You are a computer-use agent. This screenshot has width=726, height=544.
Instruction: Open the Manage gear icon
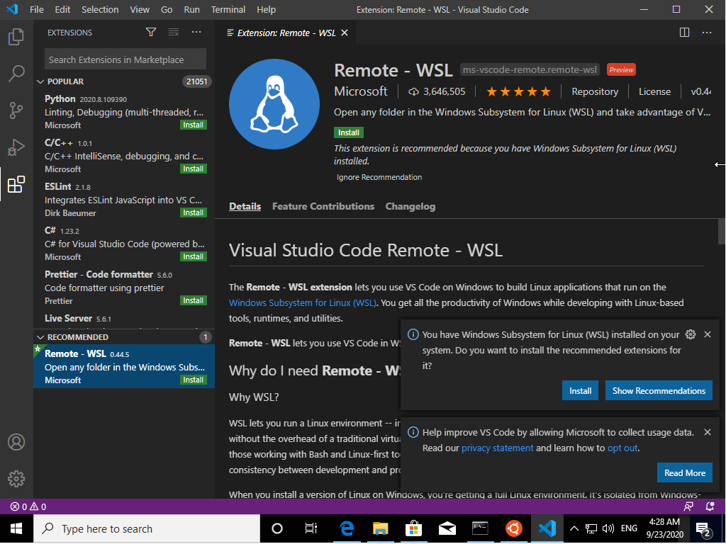pyautogui.click(x=16, y=479)
